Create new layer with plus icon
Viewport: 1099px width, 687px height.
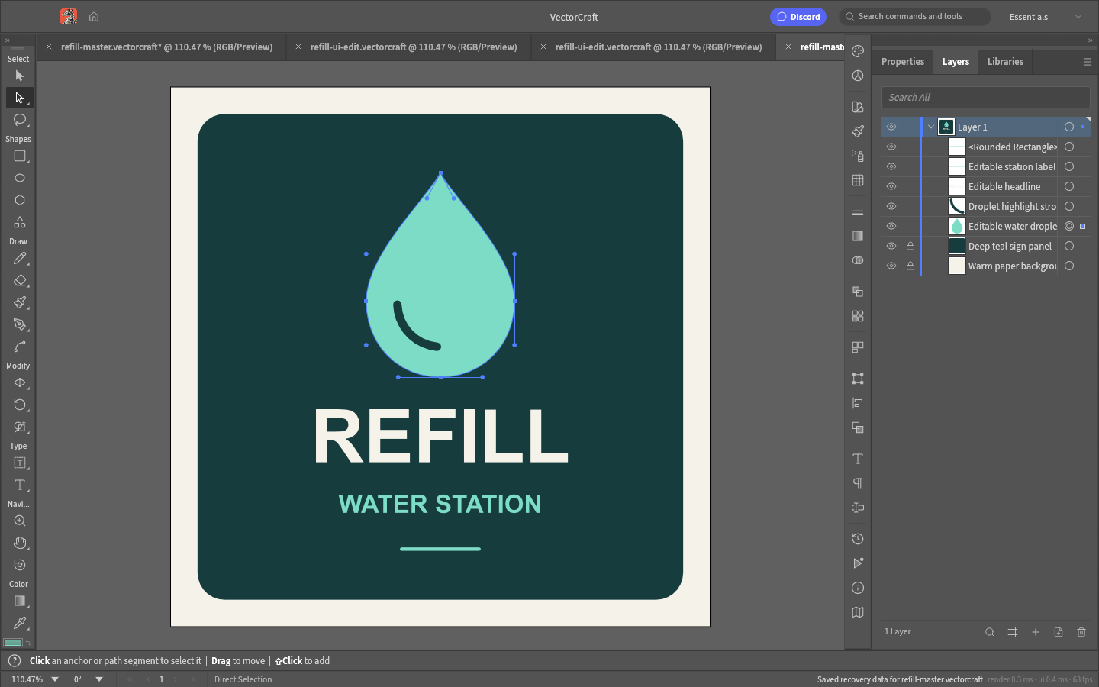(1036, 632)
